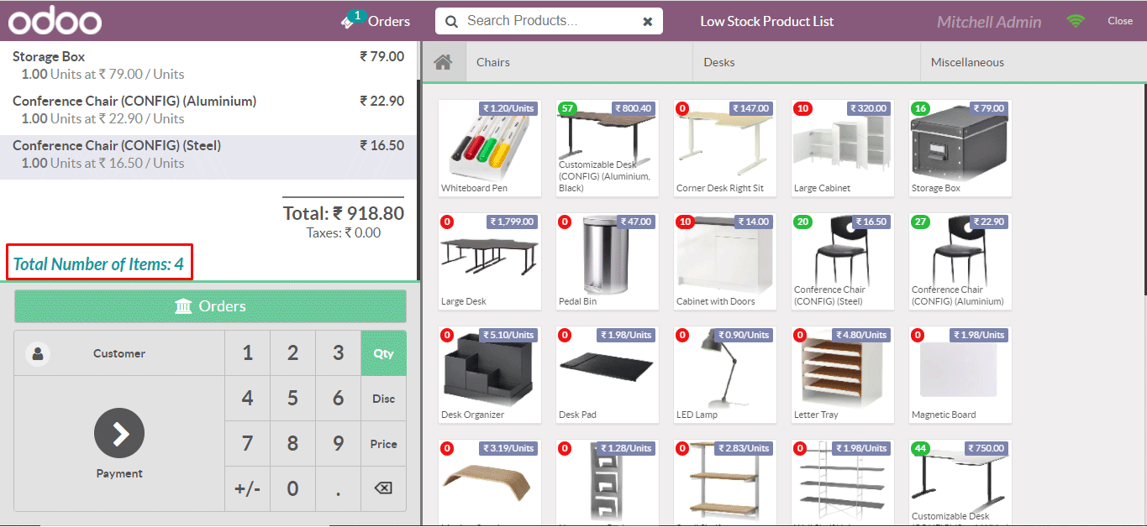Click the green Orders button
The image size is (1147, 527).
coord(210,306)
